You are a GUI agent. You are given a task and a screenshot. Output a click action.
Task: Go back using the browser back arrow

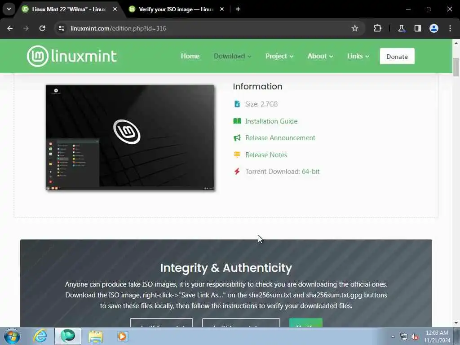10,28
